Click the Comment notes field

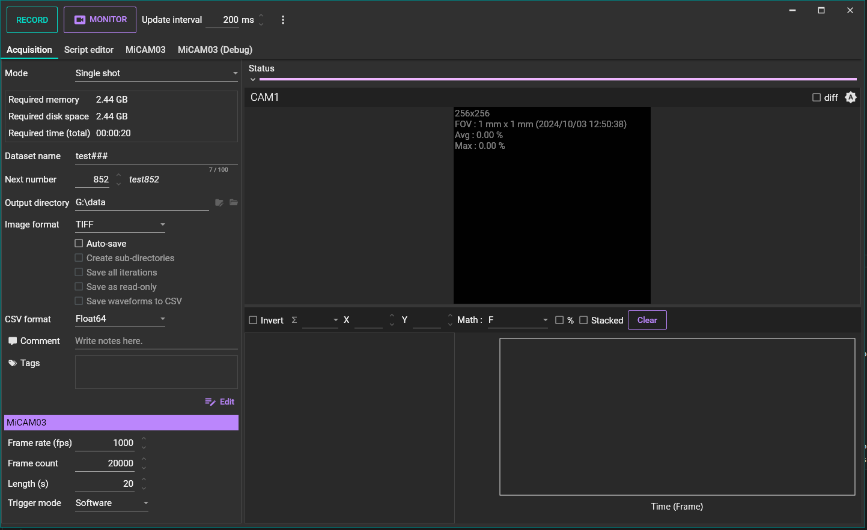[x=156, y=341]
